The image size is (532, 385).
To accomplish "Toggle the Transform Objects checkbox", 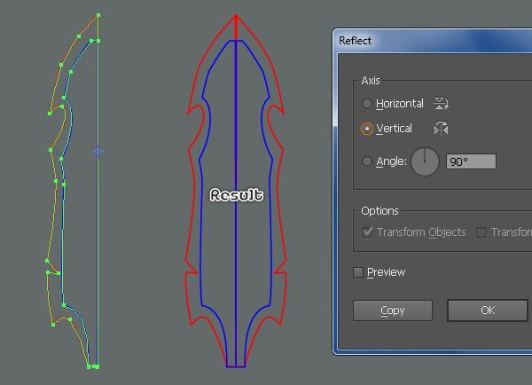I will [x=367, y=232].
